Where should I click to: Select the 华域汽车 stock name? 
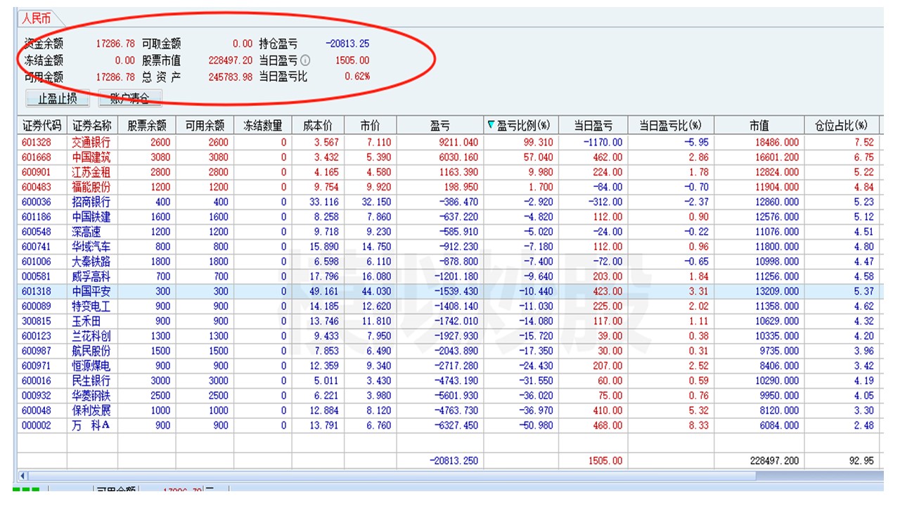91,247
